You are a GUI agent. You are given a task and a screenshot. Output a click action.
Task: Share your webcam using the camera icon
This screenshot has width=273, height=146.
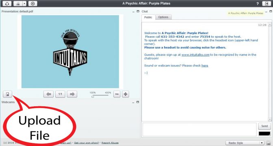click(x=18, y=4)
